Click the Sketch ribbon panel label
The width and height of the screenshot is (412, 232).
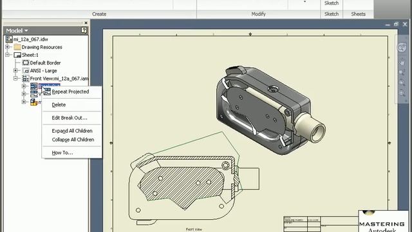coord(332,14)
